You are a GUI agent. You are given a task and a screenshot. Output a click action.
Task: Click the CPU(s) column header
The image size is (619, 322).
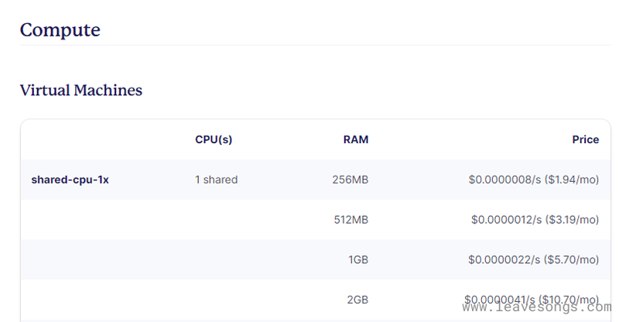(214, 139)
